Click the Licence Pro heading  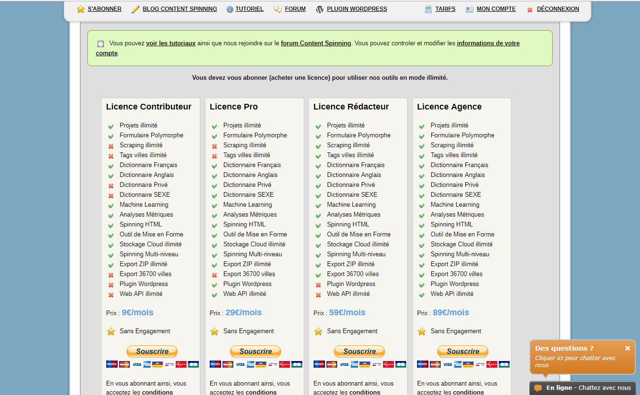point(234,107)
